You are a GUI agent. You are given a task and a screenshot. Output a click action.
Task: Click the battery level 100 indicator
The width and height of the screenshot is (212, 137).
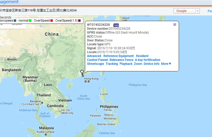click(116, 25)
